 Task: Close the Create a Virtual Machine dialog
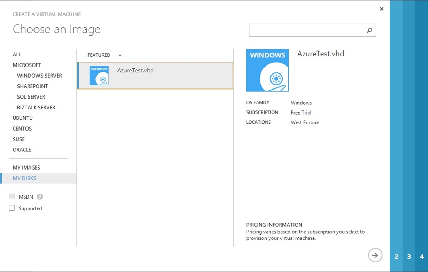point(382,9)
